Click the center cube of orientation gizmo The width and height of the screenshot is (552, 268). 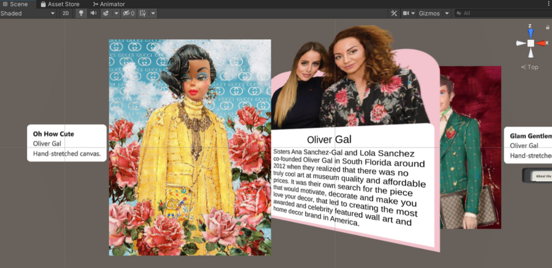[x=531, y=43]
